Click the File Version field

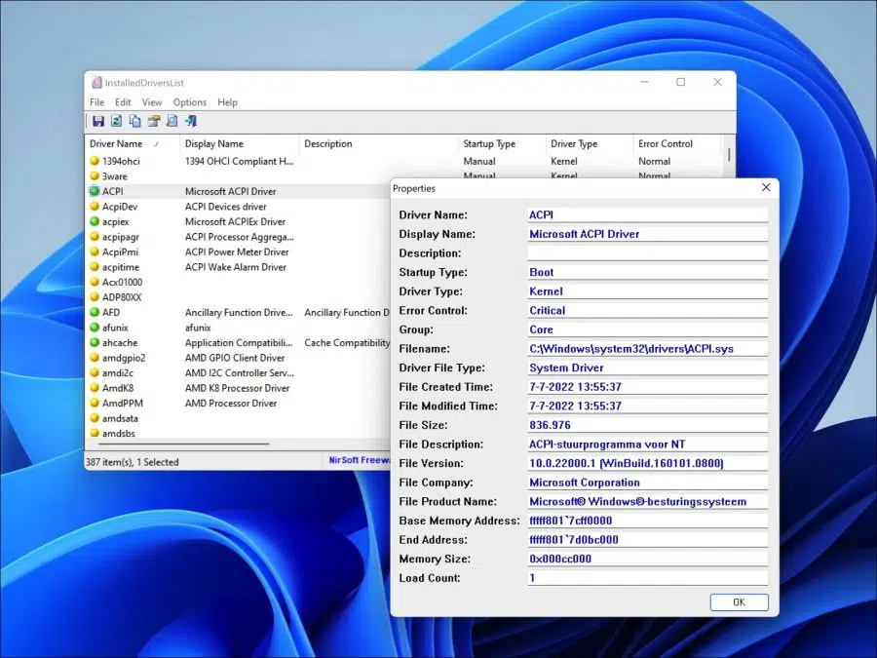(x=648, y=463)
